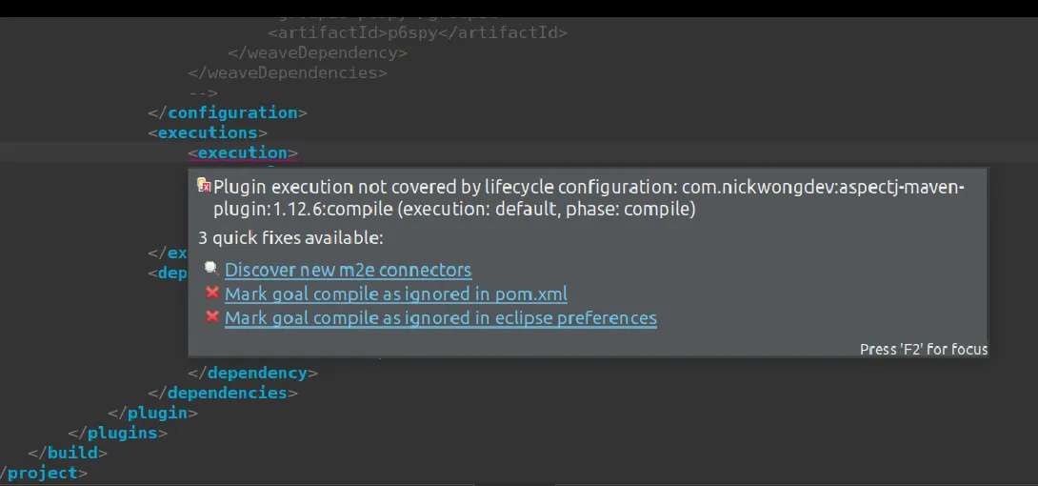Select Mark goal compile as ignored in eclipse preferences

[440, 317]
